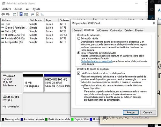Image resolution: width=161 pixels, height=127 pixels.
Task: Switch to the General tab
Action: (x=77, y=30)
